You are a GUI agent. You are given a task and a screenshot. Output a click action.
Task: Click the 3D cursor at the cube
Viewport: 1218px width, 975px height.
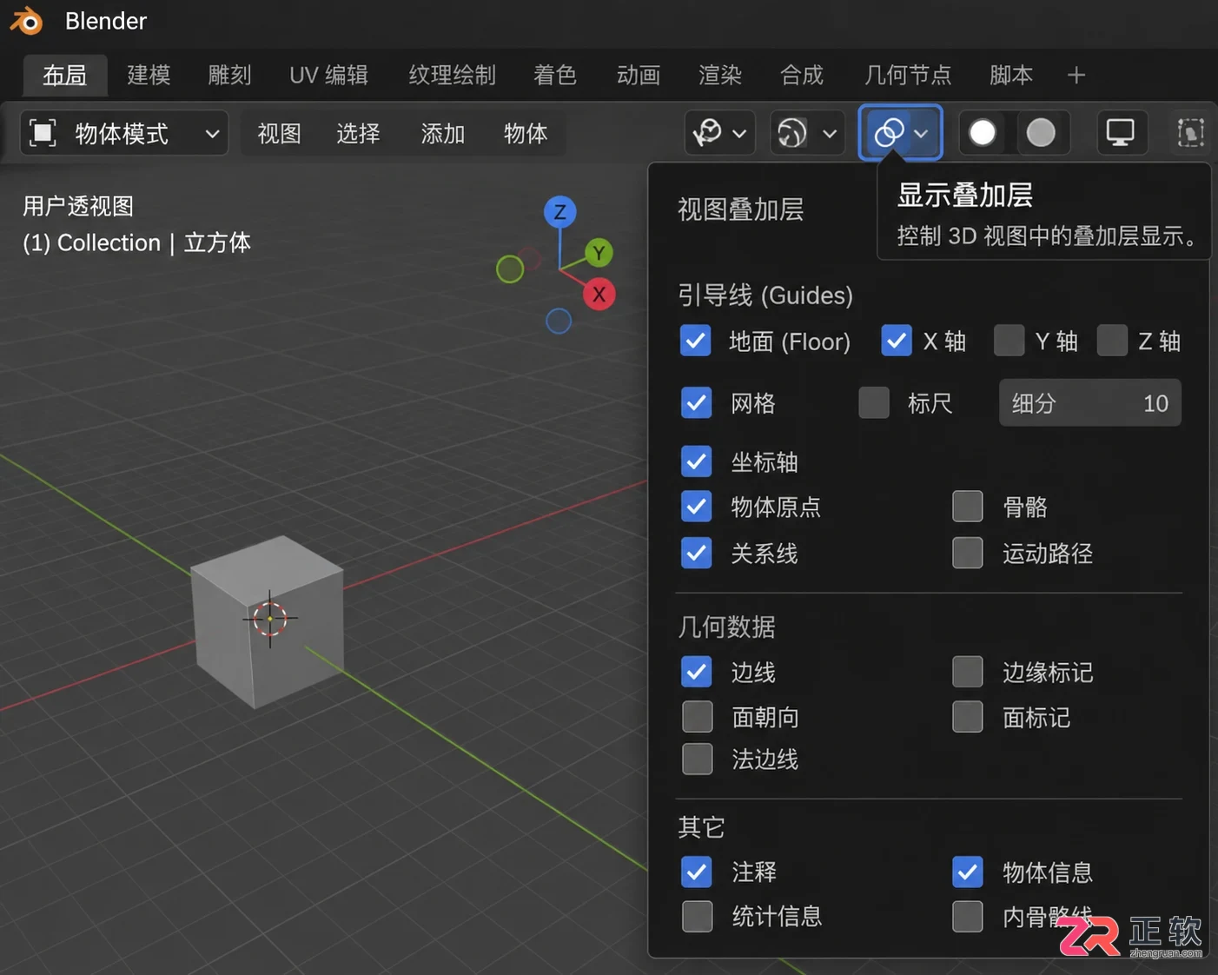coord(270,619)
